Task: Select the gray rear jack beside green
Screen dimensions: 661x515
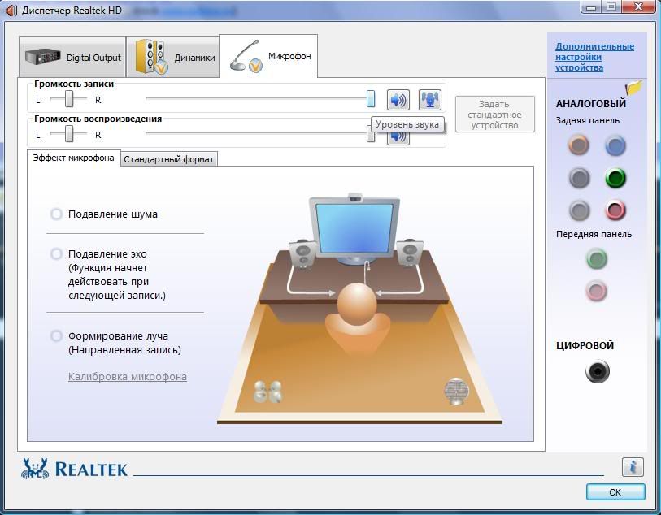Action: (579, 178)
